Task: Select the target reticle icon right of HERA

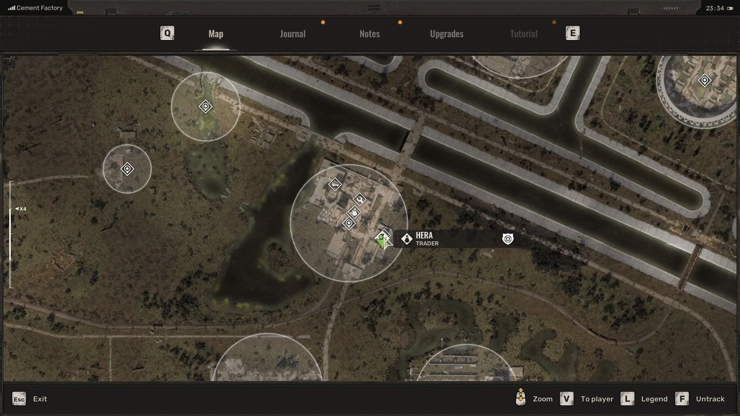Action: 507,239
